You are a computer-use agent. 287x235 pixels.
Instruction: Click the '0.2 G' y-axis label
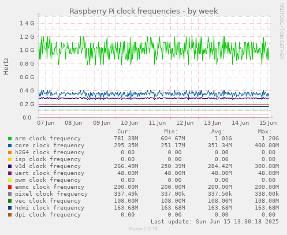pyautogui.click(x=27, y=104)
